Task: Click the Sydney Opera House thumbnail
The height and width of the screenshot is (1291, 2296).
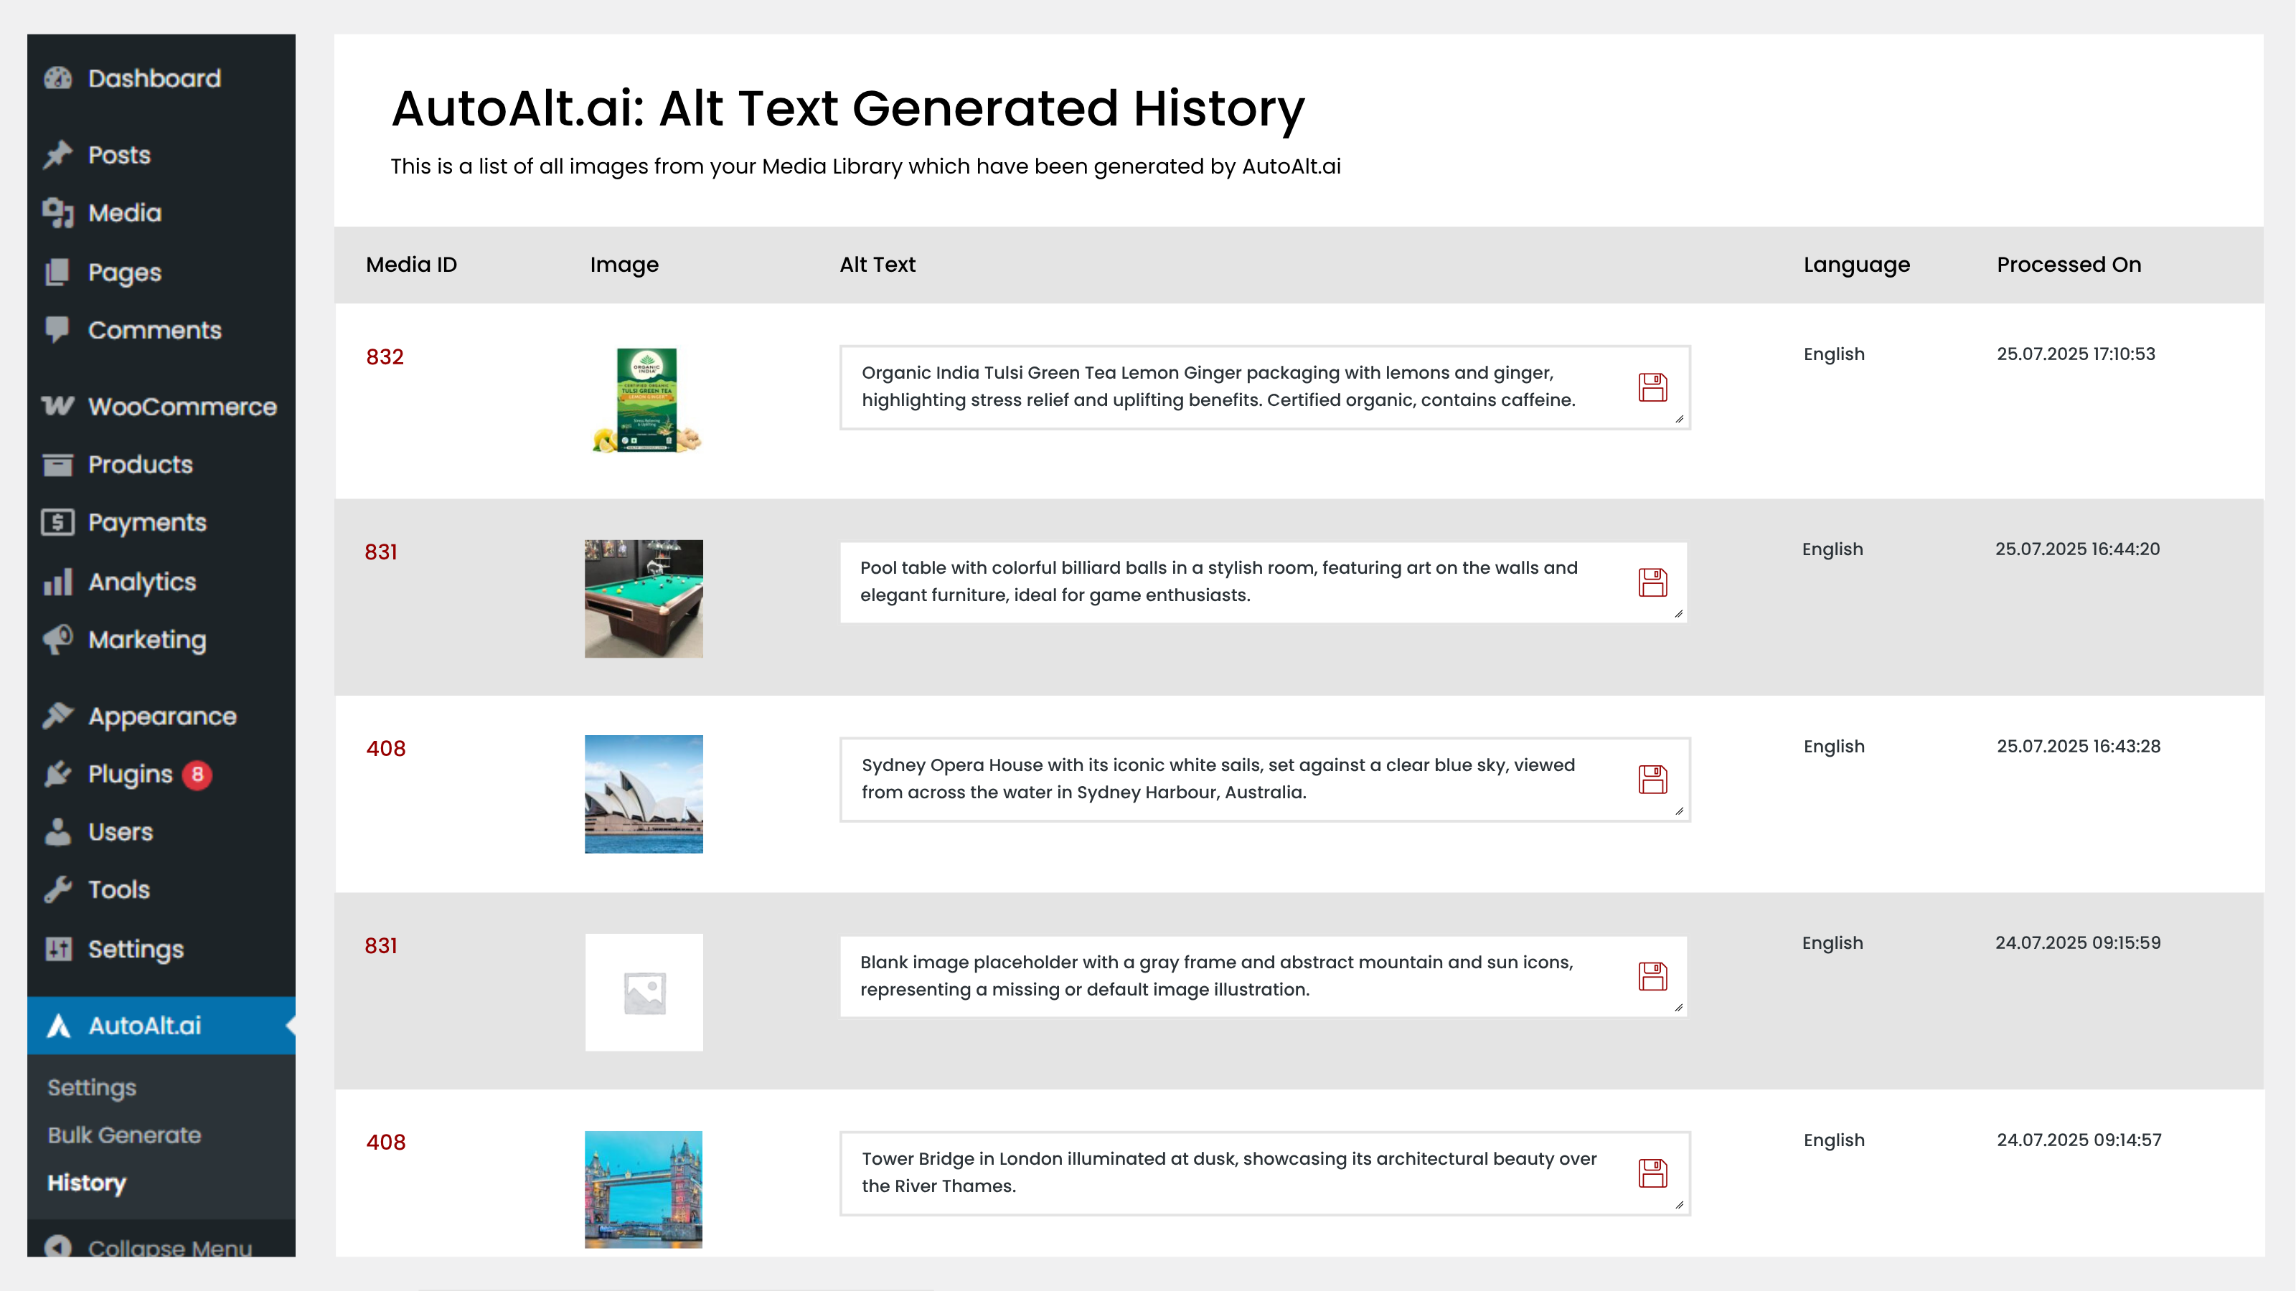Action: tap(644, 794)
